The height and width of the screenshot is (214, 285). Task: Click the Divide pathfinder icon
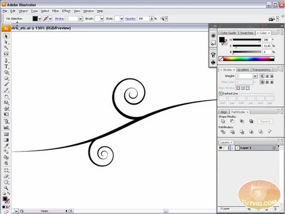(x=223, y=131)
